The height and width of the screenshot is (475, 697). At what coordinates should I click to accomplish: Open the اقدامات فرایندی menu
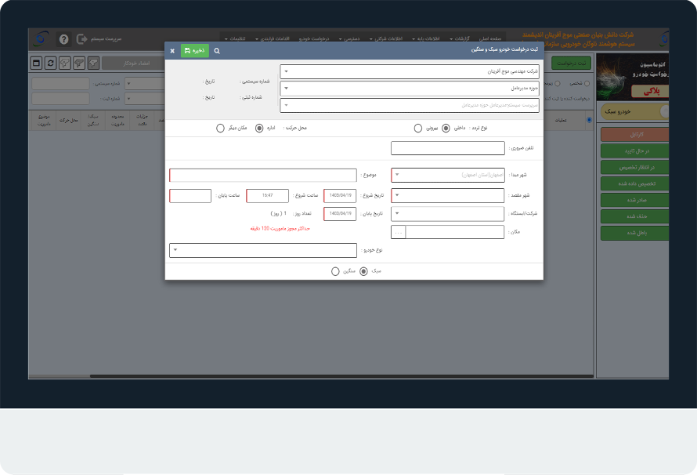tap(273, 38)
